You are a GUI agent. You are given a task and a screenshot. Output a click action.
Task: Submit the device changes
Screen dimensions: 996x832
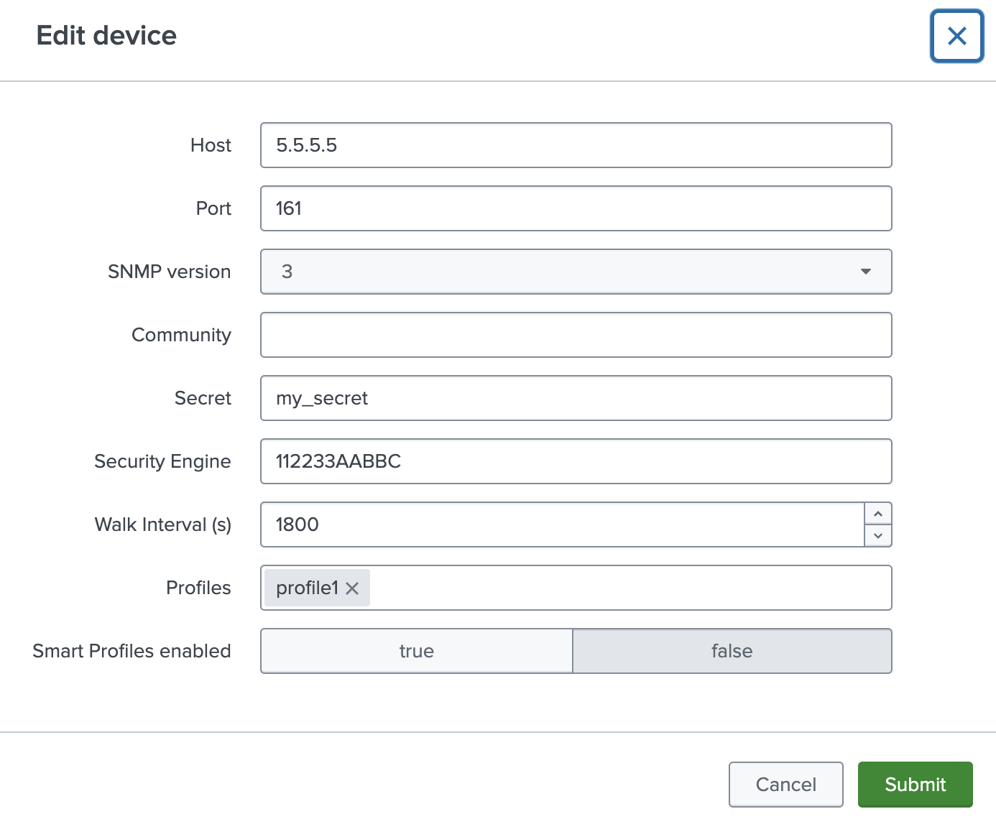tap(915, 785)
